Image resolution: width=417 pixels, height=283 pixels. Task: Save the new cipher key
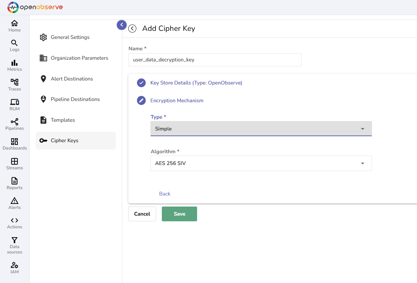(179, 214)
